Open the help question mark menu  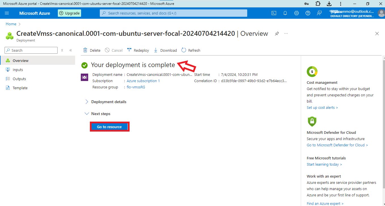coord(308,13)
